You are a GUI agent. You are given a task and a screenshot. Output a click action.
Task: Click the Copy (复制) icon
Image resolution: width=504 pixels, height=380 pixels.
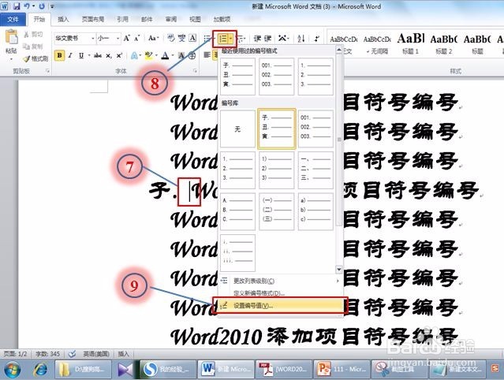coord(27,47)
